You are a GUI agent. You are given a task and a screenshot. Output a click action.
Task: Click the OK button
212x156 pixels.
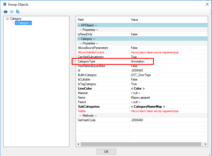(106, 151)
